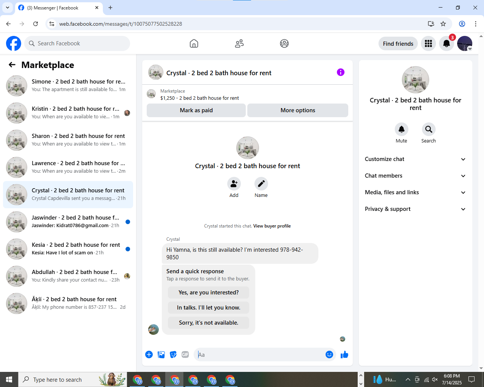Screen dimensions: 484x387
Task: Open Kesia's unread conversation
Action: [68, 249]
